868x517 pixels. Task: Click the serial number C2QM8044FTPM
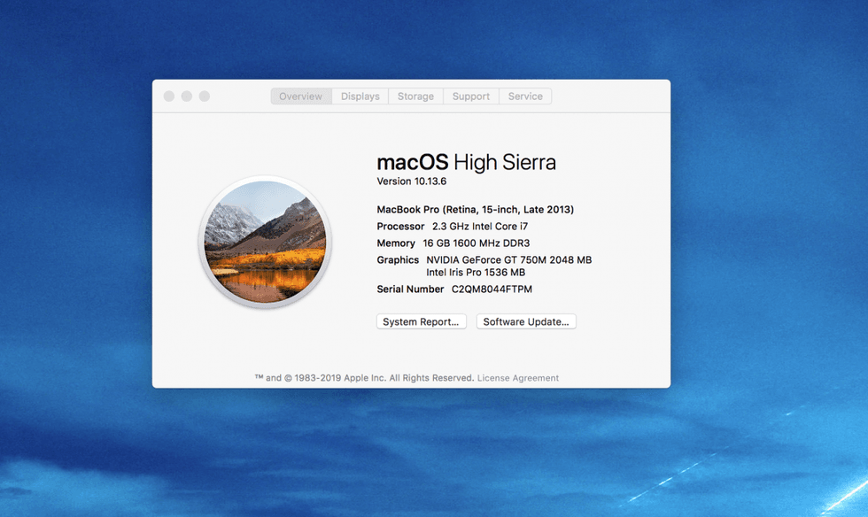pyautogui.click(x=492, y=289)
